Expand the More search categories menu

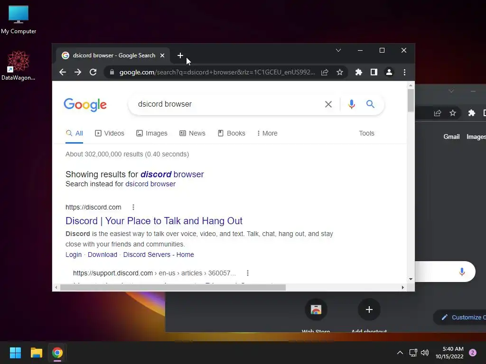click(267, 133)
